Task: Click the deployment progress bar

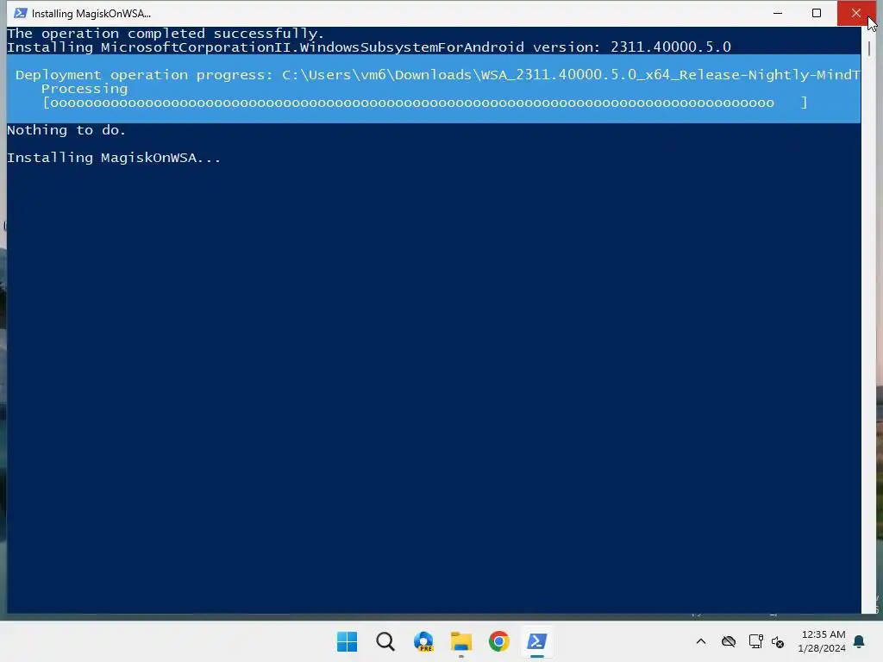Action: [x=425, y=103]
